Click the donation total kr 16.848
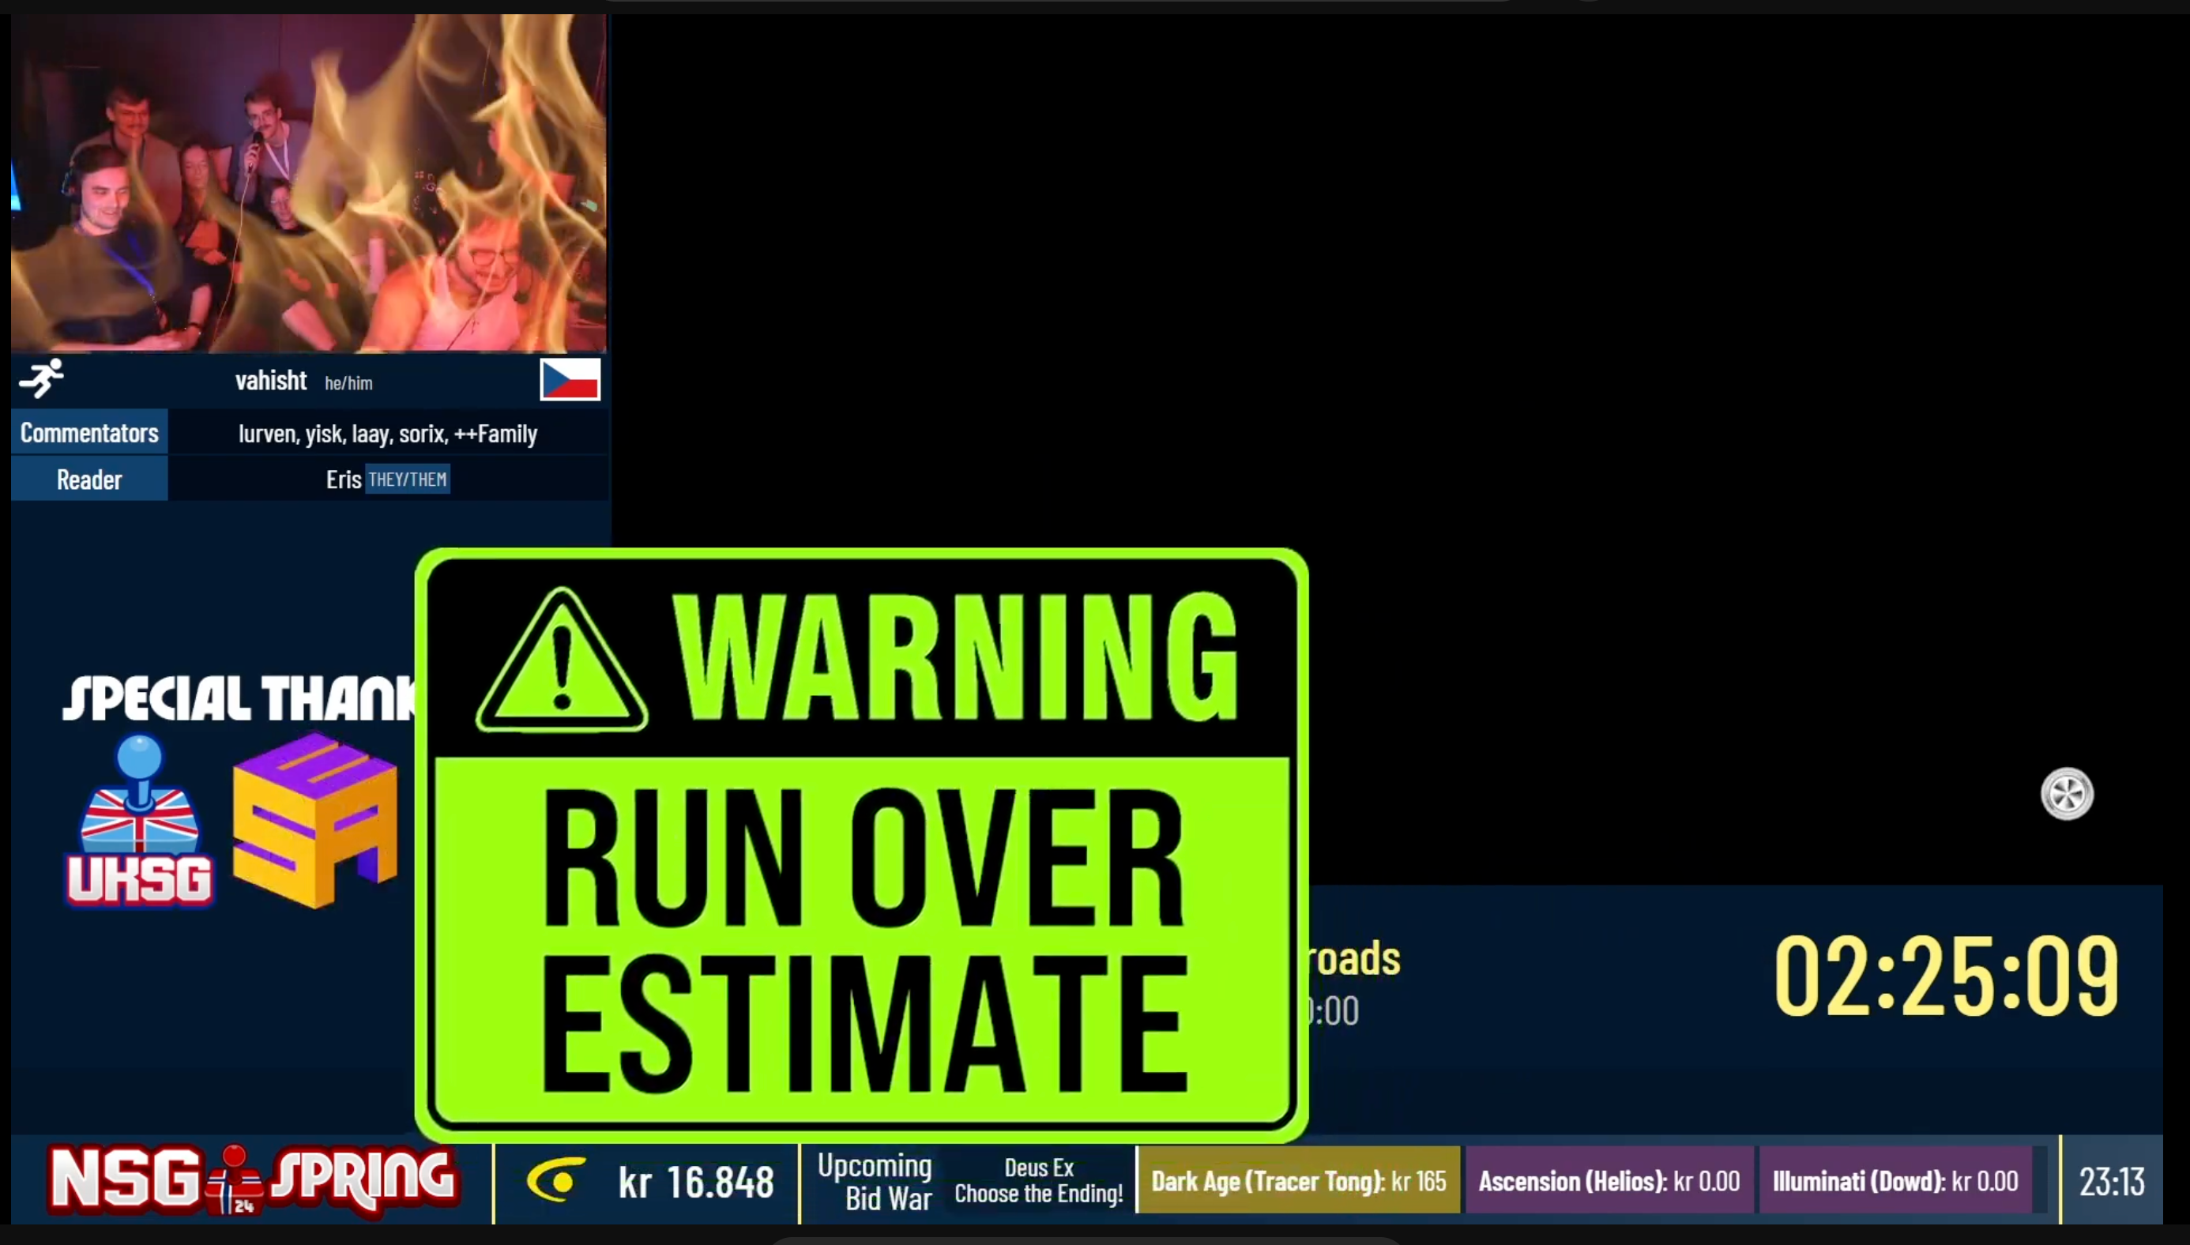The image size is (2190, 1245). click(696, 1183)
